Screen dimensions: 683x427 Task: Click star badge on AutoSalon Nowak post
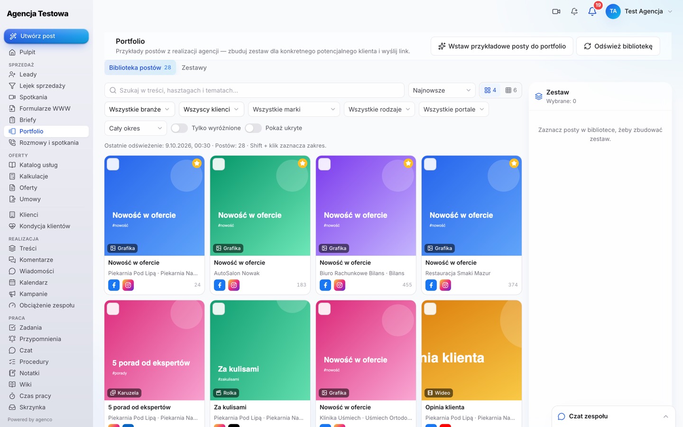[x=302, y=163]
